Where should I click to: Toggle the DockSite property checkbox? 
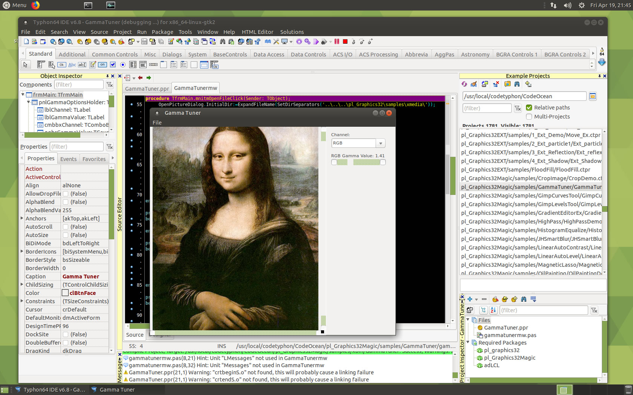66,334
